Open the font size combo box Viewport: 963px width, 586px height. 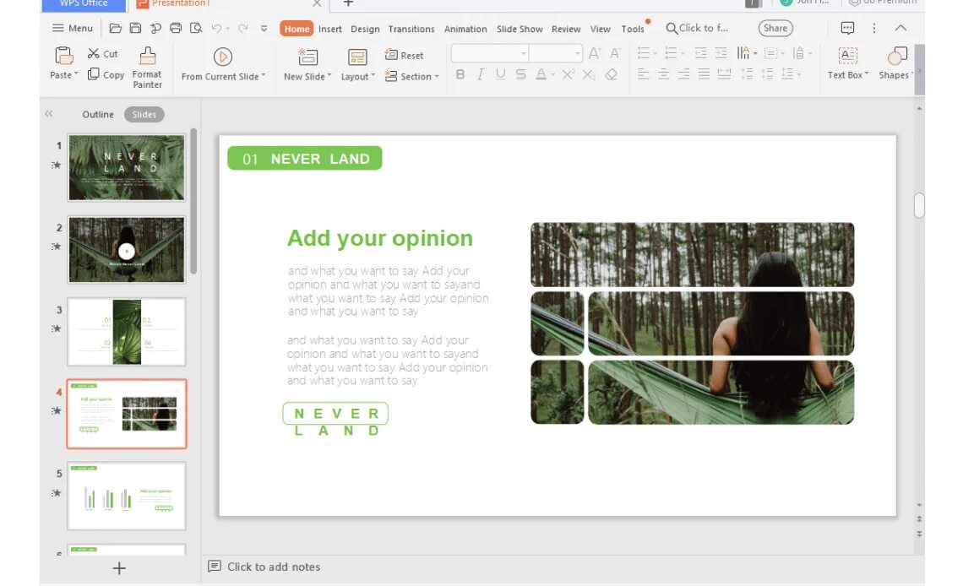(x=556, y=53)
